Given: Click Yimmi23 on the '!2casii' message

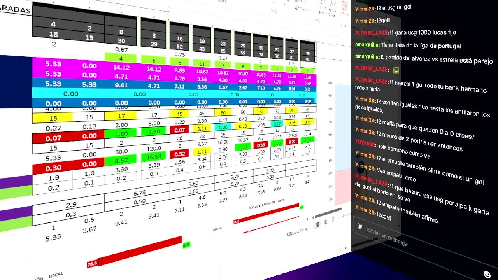Looking at the screenshot, I should pyautogui.click(x=365, y=211).
